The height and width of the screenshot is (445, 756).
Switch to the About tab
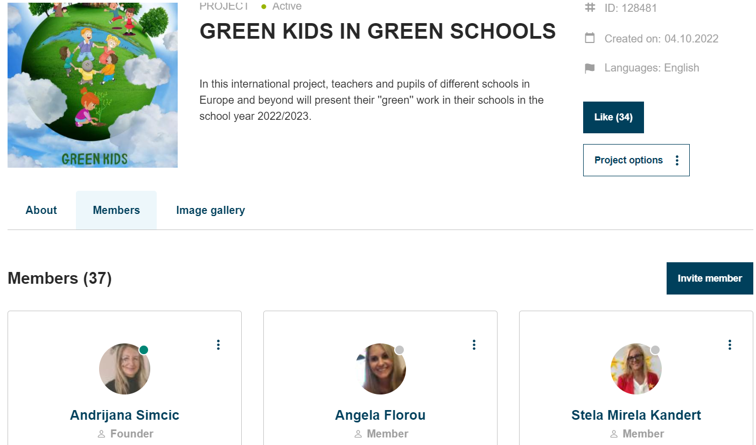pos(41,210)
